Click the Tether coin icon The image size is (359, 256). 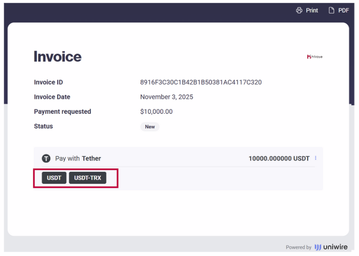(x=46, y=158)
